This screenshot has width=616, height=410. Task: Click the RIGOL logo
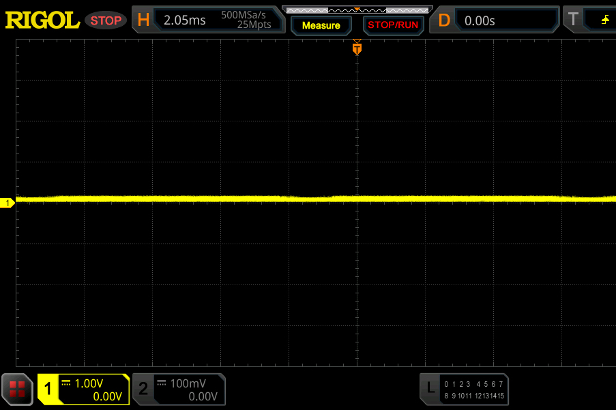42,20
